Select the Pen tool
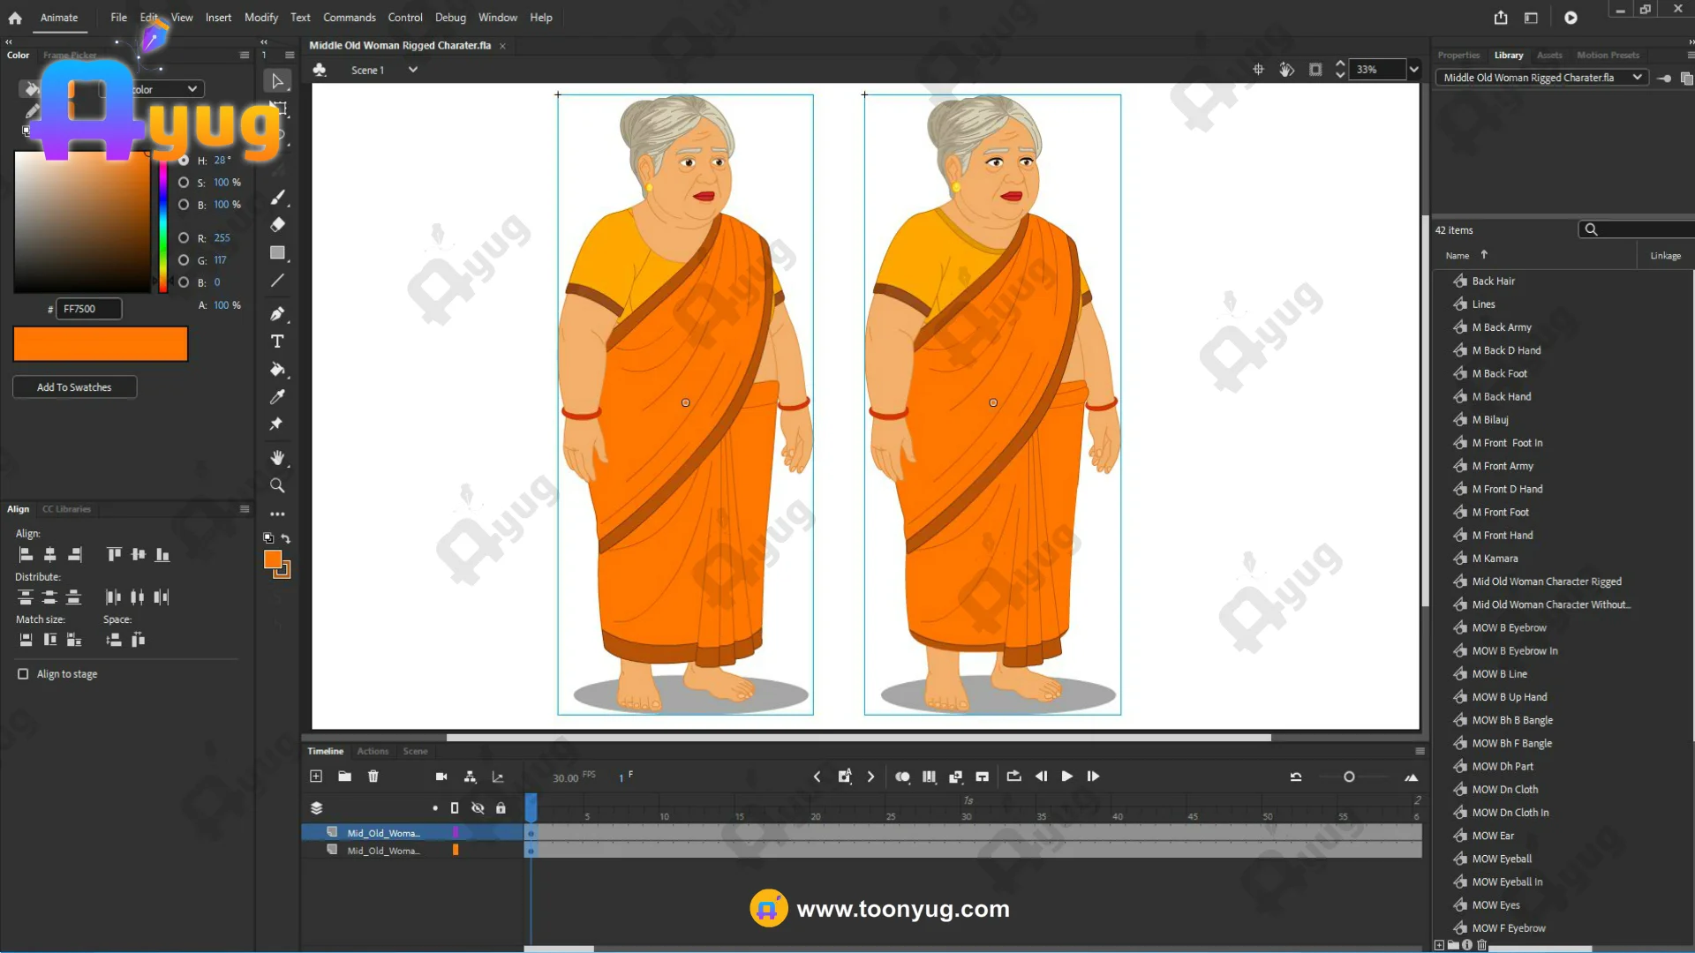 277,313
